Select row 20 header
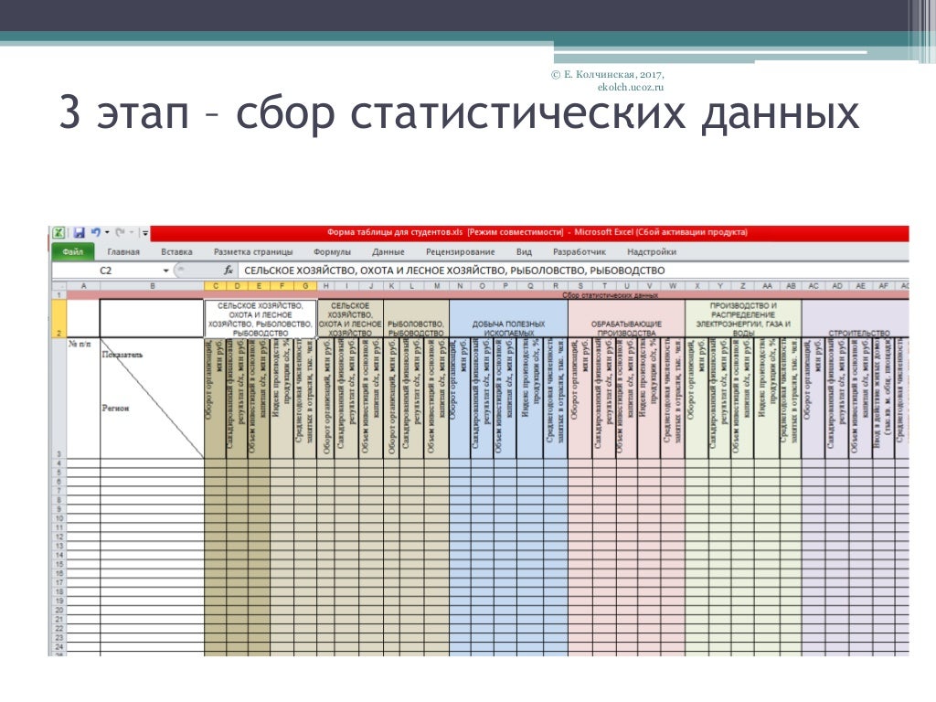The image size is (936, 702). (x=58, y=610)
